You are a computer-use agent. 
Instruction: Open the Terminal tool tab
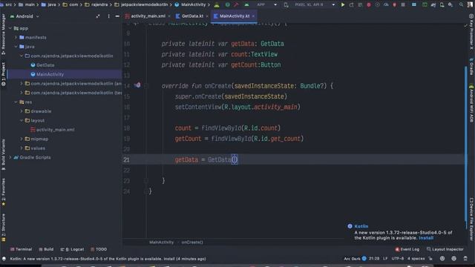coord(21,249)
